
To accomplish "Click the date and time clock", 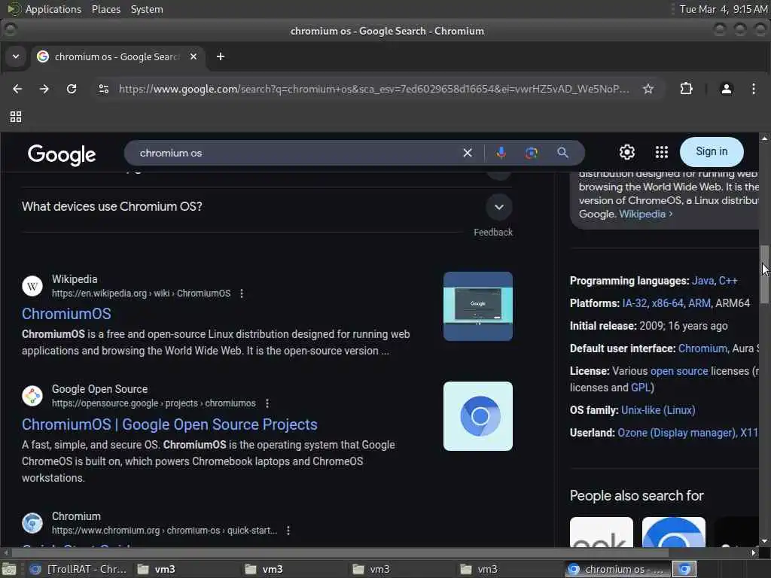I will (x=723, y=9).
